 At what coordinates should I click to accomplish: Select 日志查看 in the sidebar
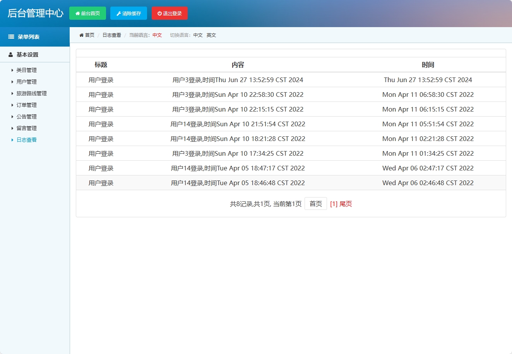(26, 140)
